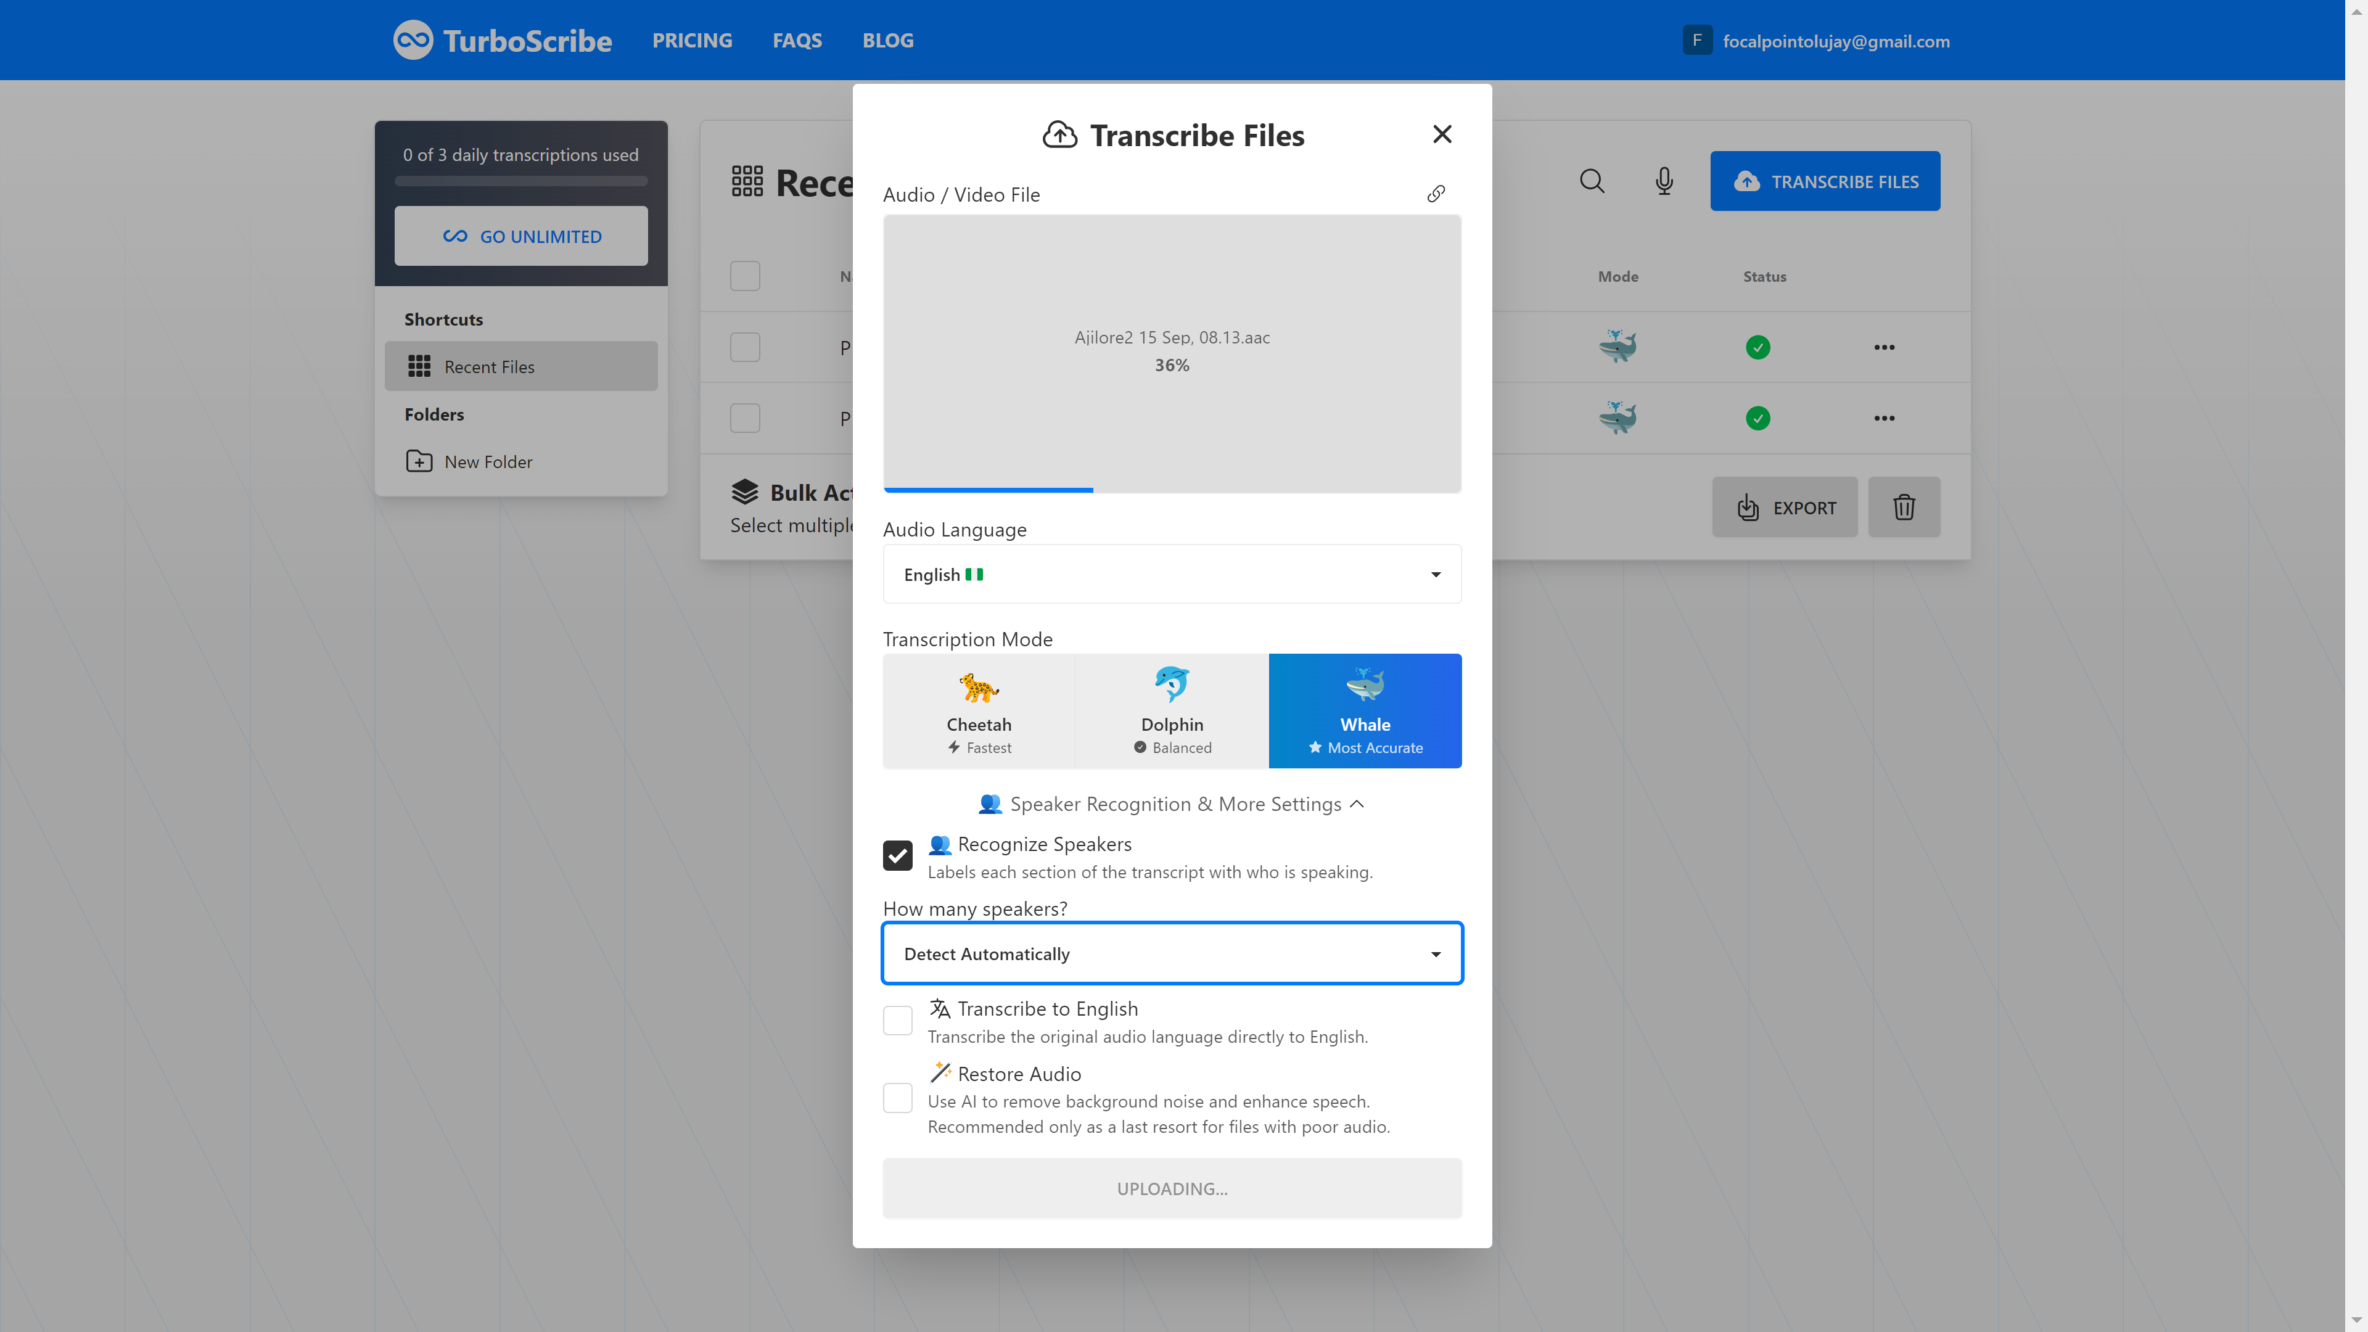Click the file upload drop zone area

pyautogui.click(x=1172, y=354)
